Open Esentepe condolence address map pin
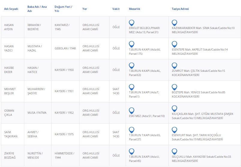 tap(174, 44)
